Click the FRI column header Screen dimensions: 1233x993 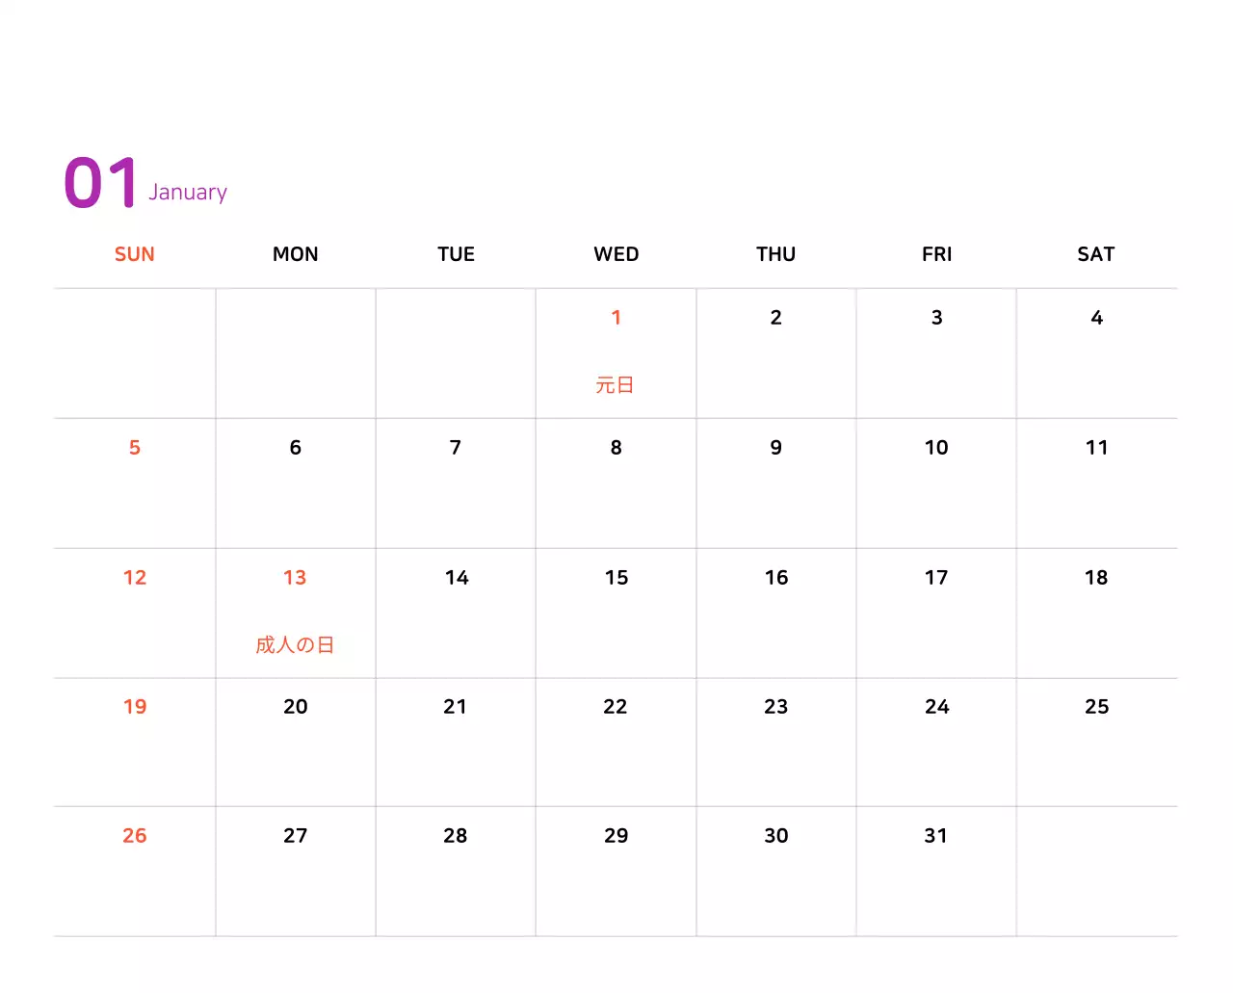(936, 254)
